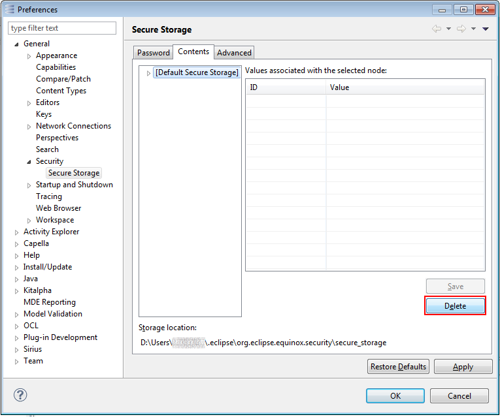
Task: Cancel the Preferences dialog
Action: point(459,395)
